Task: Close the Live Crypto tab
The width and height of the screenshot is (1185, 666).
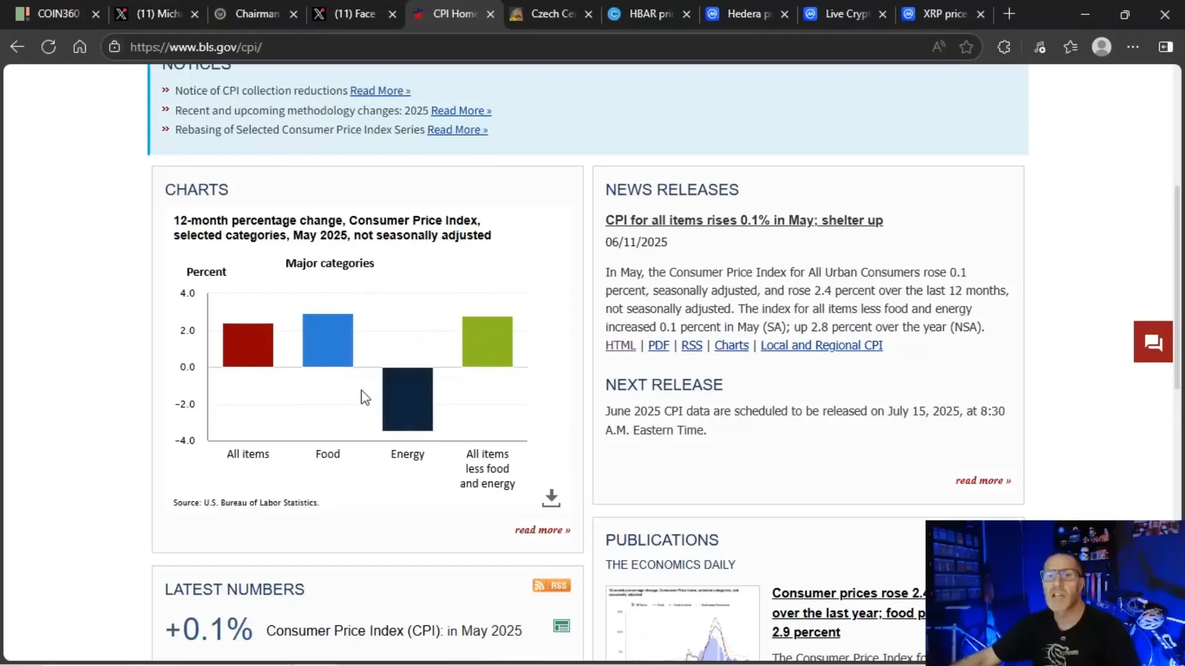Action: [x=883, y=14]
